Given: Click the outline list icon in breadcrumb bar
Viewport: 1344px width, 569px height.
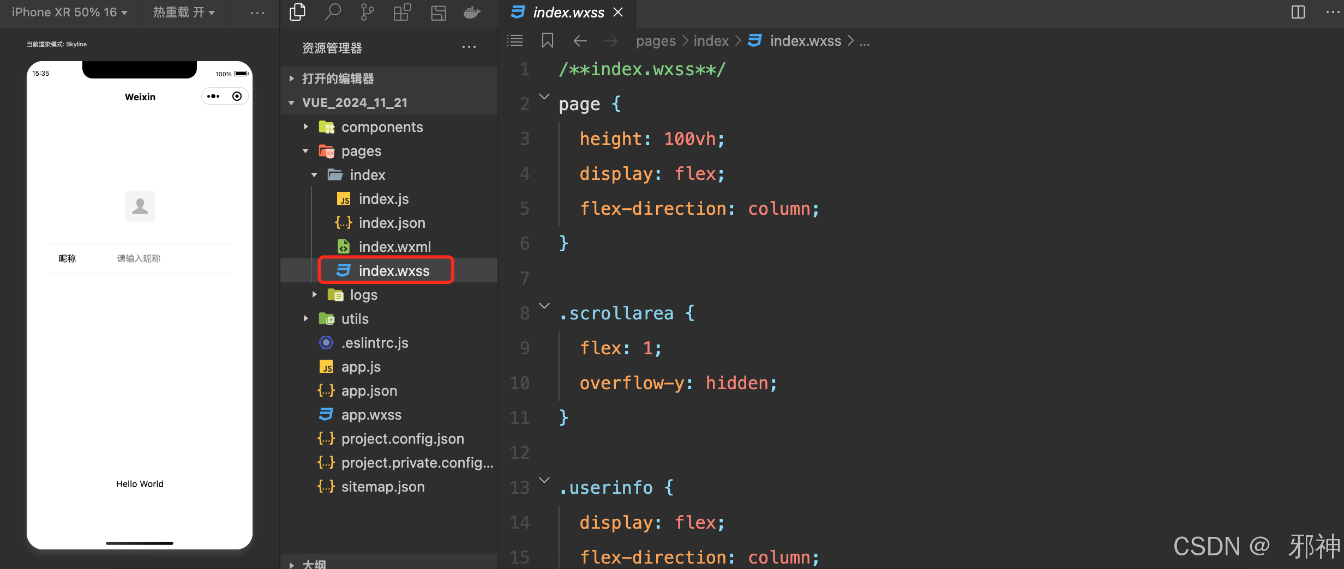Looking at the screenshot, I should tap(515, 40).
